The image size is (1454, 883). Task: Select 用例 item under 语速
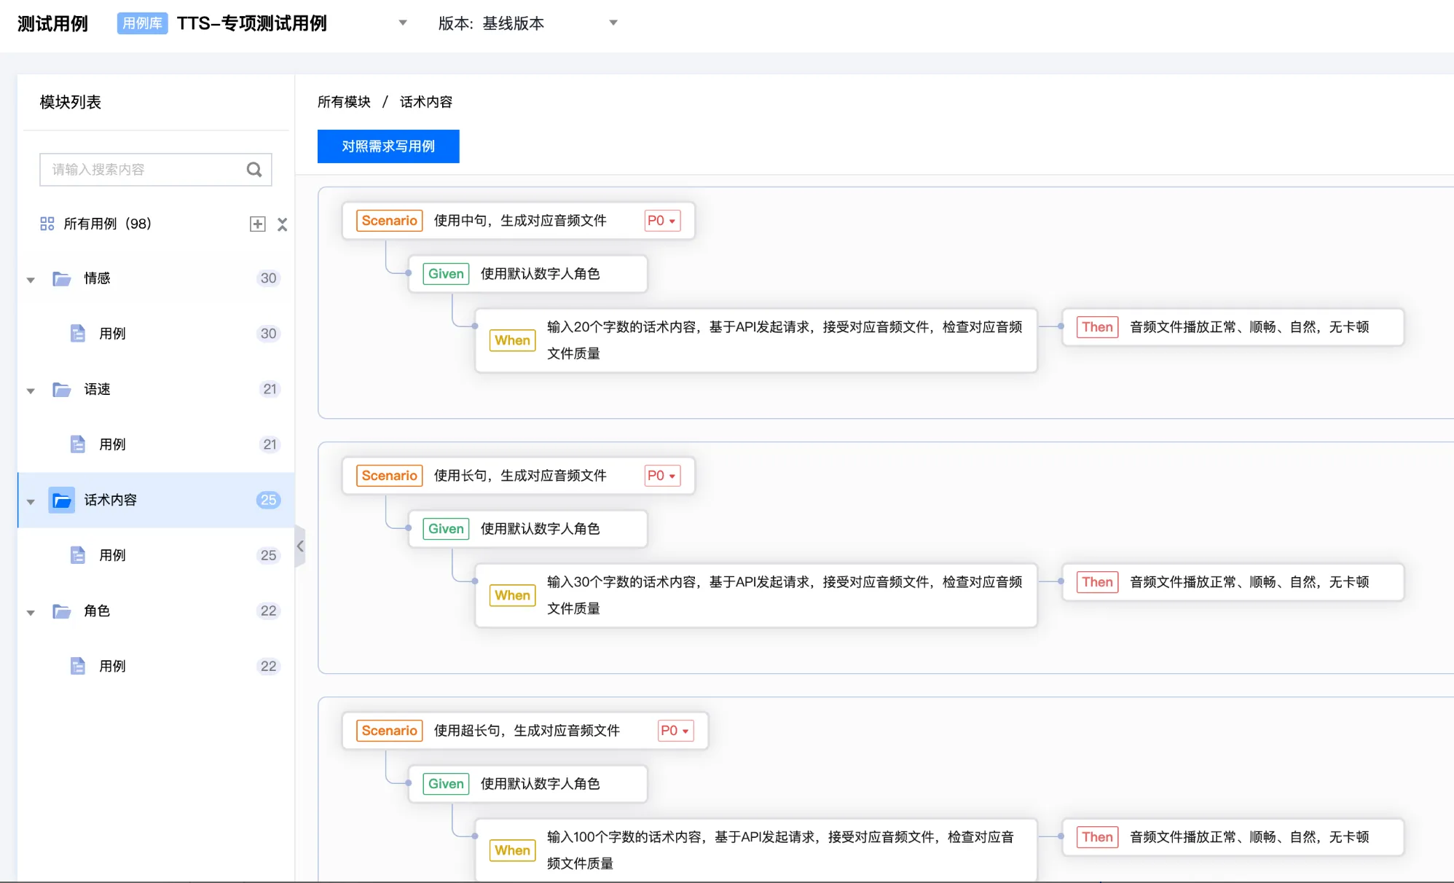[113, 444]
